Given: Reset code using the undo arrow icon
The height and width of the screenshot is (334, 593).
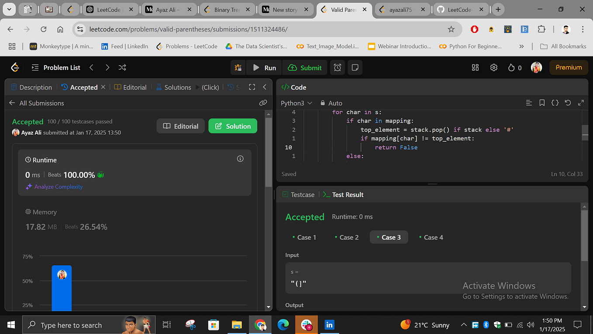Looking at the screenshot, I should (x=568, y=102).
